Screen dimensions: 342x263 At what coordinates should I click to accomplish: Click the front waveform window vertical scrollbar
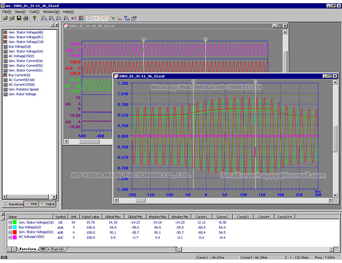coord(335,137)
